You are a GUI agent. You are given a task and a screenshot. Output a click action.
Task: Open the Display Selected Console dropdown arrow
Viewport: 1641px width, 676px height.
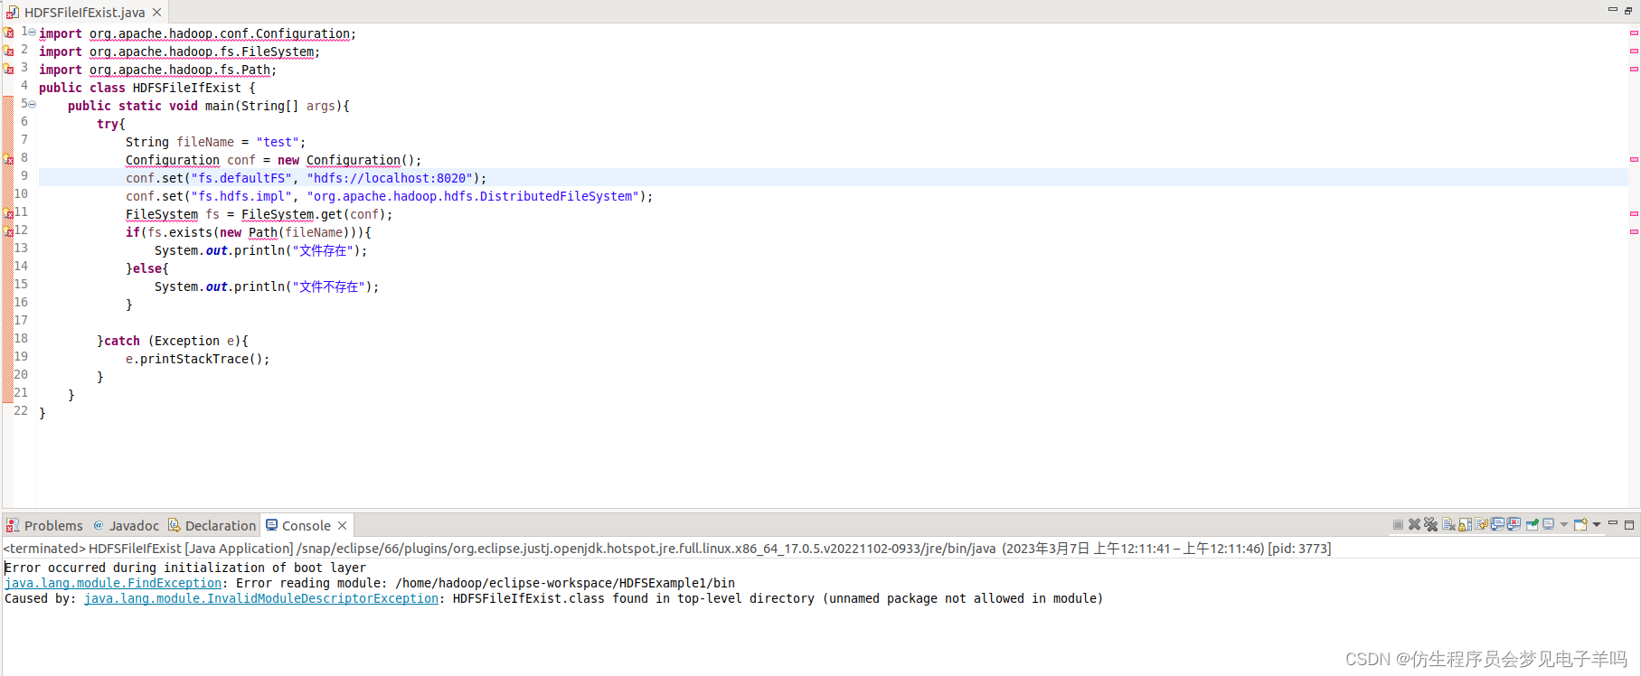(x=1563, y=525)
